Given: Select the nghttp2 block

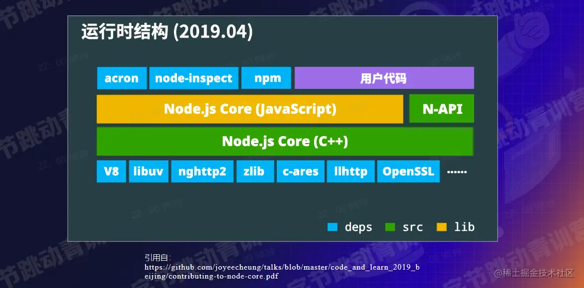Looking at the screenshot, I should (x=202, y=171).
